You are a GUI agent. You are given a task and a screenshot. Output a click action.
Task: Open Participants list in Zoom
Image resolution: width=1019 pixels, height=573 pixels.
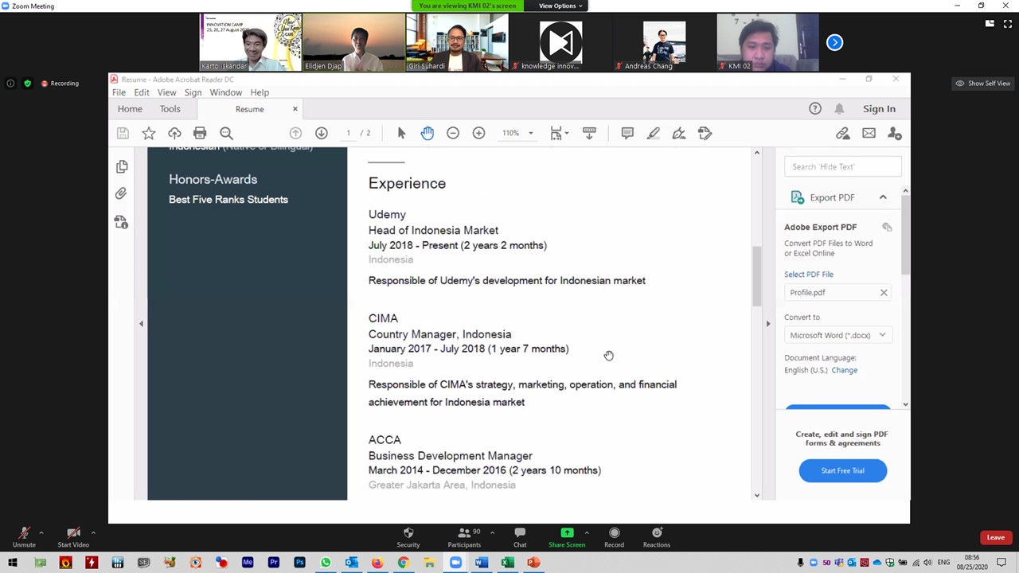point(464,537)
